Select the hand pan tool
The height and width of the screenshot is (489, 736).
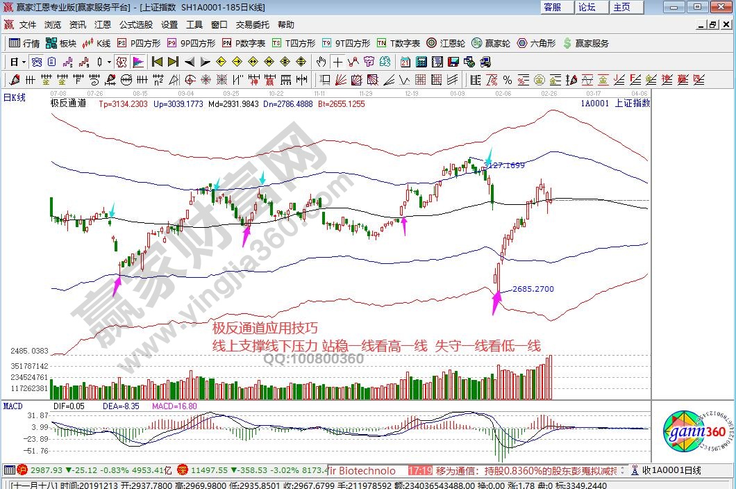321,61
